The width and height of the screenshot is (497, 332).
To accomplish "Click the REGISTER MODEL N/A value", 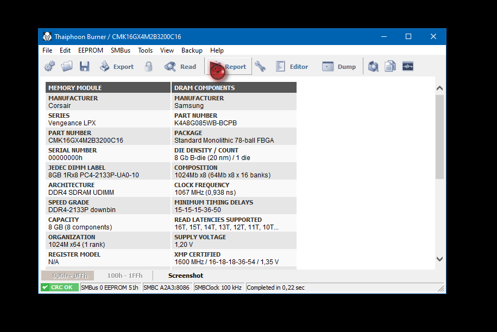I will coord(54,262).
